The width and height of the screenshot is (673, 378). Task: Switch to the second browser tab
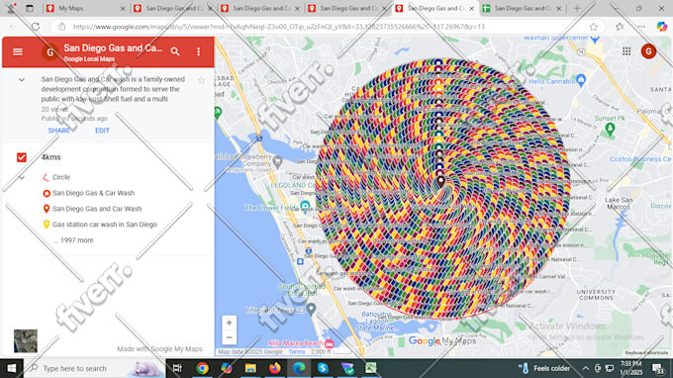[x=173, y=8]
